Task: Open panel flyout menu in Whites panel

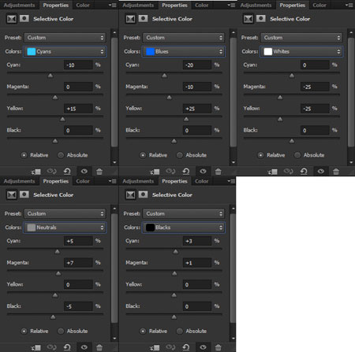Action: (x=349, y=5)
